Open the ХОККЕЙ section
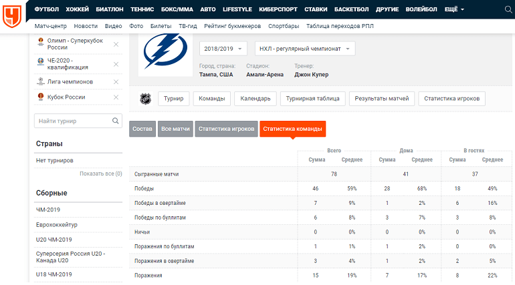The width and height of the screenshot is (515, 285). click(77, 9)
